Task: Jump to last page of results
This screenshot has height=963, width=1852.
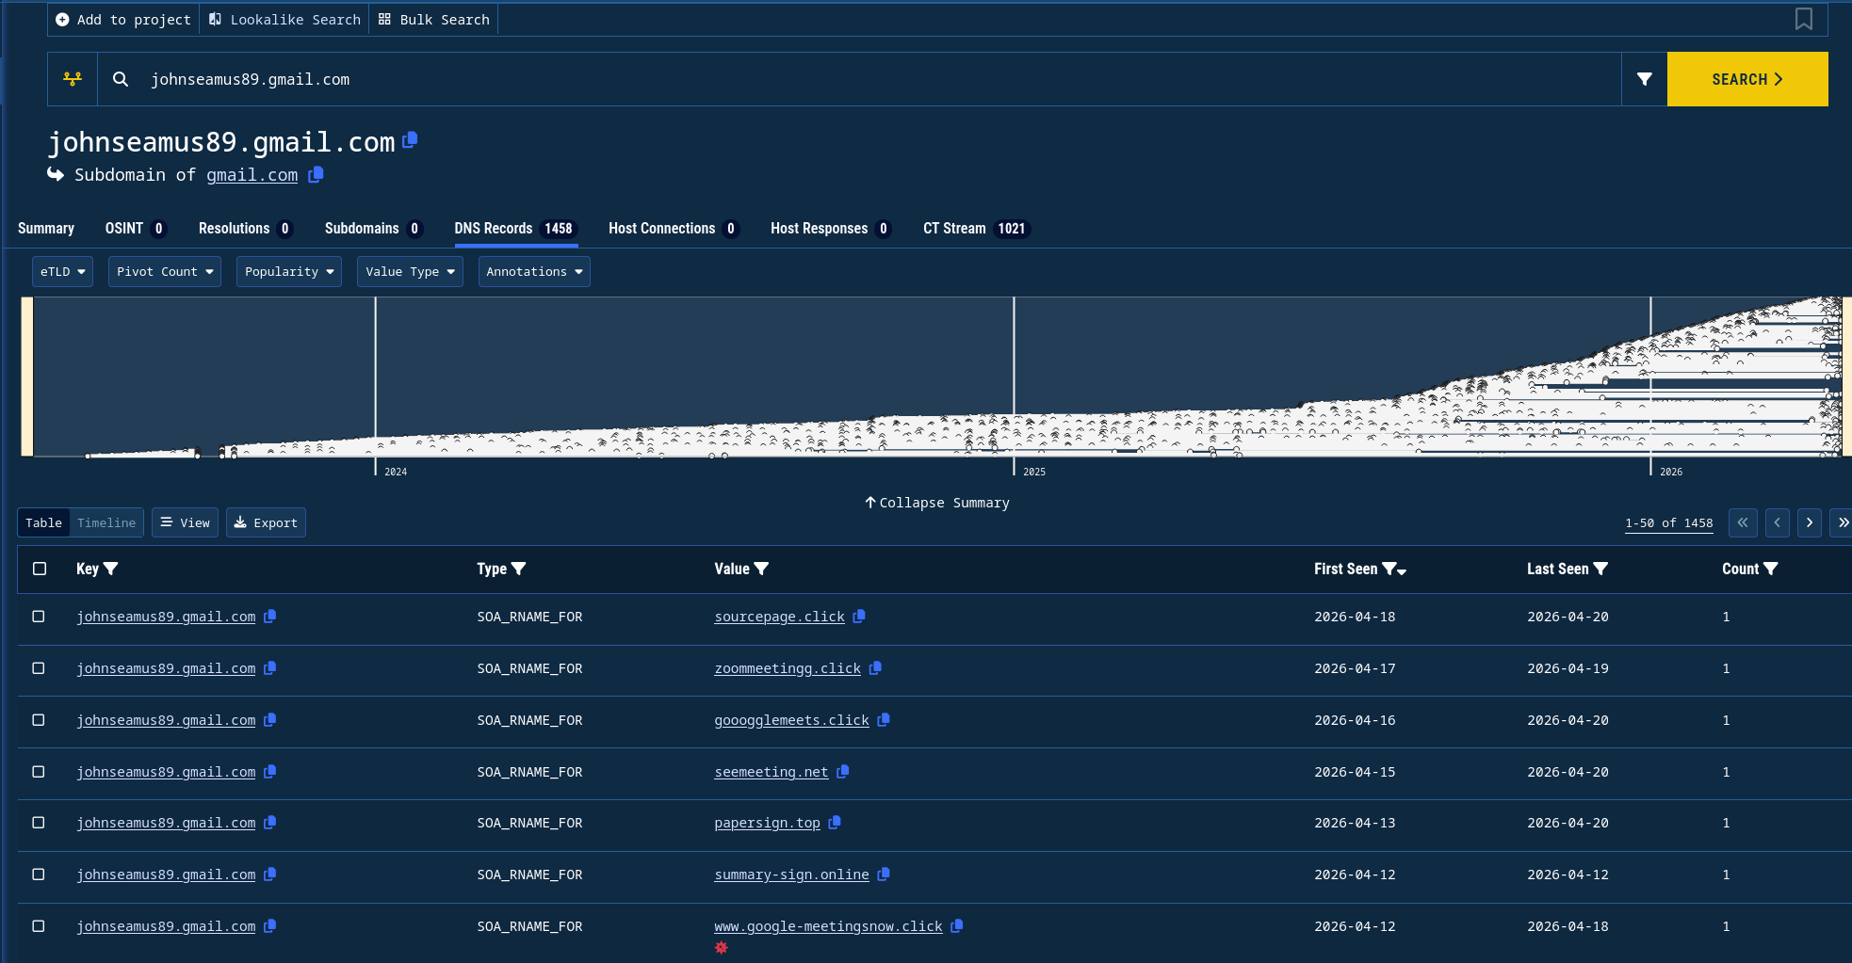Action: (x=1842, y=522)
